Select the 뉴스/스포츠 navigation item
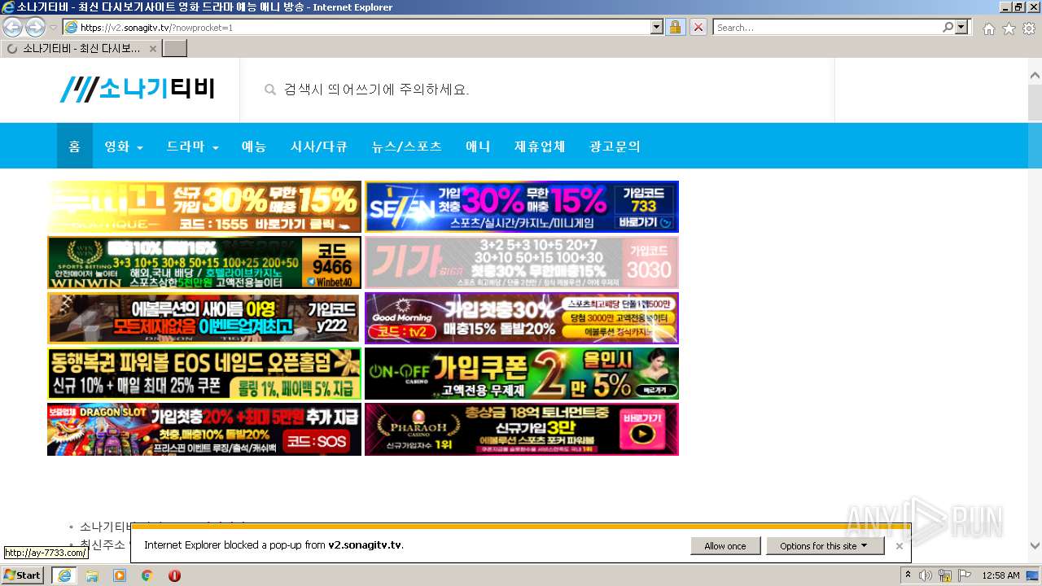This screenshot has height=586, width=1042. tap(407, 146)
